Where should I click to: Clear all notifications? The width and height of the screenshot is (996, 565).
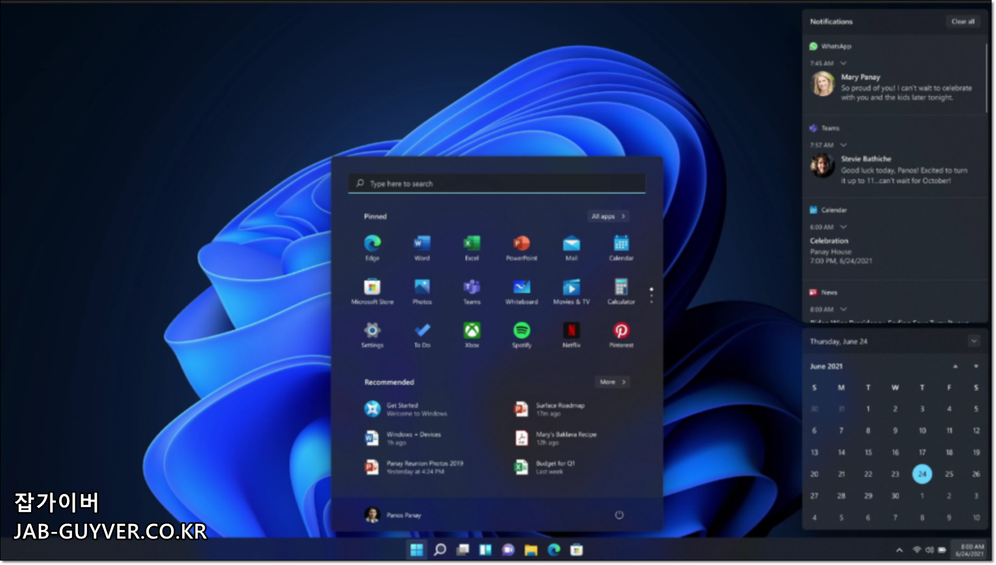963,22
